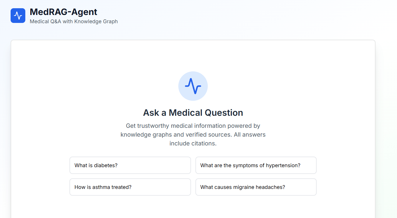The width and height of the screenshot is (397, 218).
Task: Click the "Medical Q&A with Knowledge Graph" subtitle
Action: [x=74, y=21]
